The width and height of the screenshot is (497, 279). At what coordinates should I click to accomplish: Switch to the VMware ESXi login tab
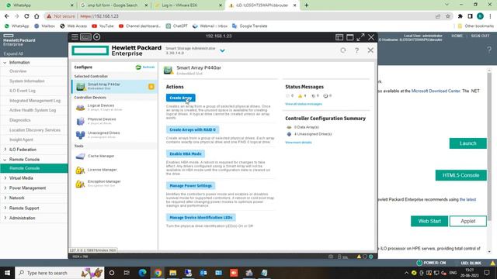pyautogui.click(x=187, y=5)
